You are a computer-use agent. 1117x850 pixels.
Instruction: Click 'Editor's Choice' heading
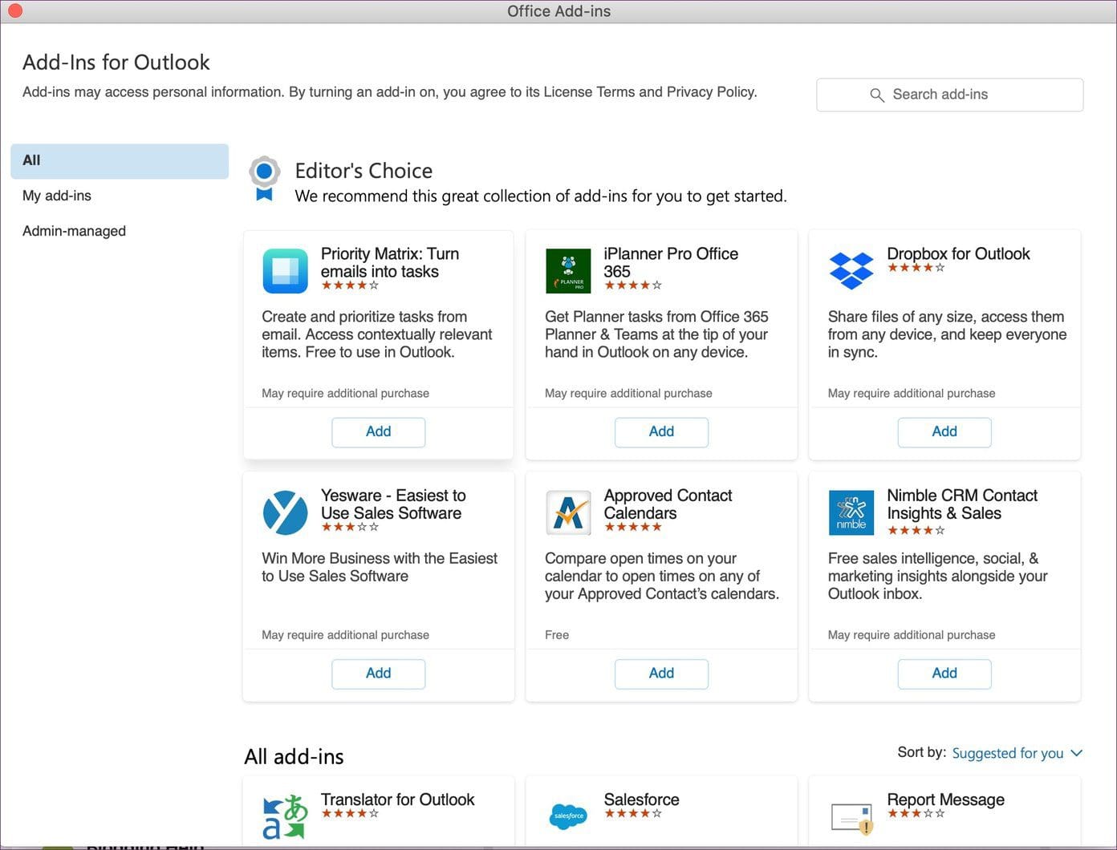pyautogui.click(x=364, y=171)
